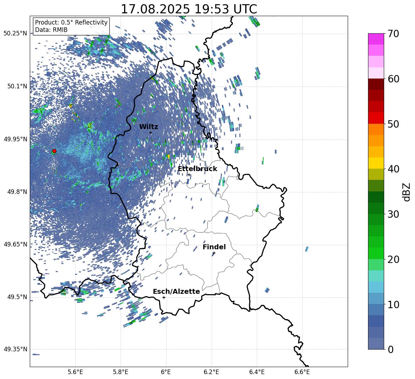The height and width of the screenshot is (379, 415).
Task: Click the colorbar value 20
Action: click(x=393, y=259)
